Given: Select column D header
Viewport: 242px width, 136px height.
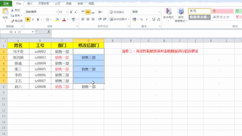Looking at the screenshot, I should point(89,41).
